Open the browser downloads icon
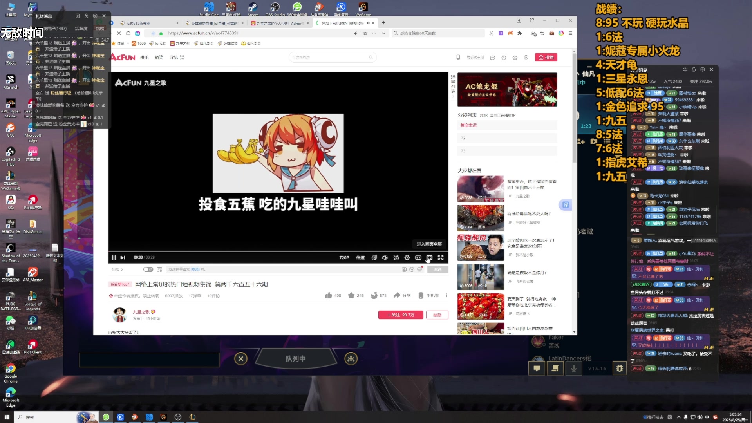 (533, 33)
